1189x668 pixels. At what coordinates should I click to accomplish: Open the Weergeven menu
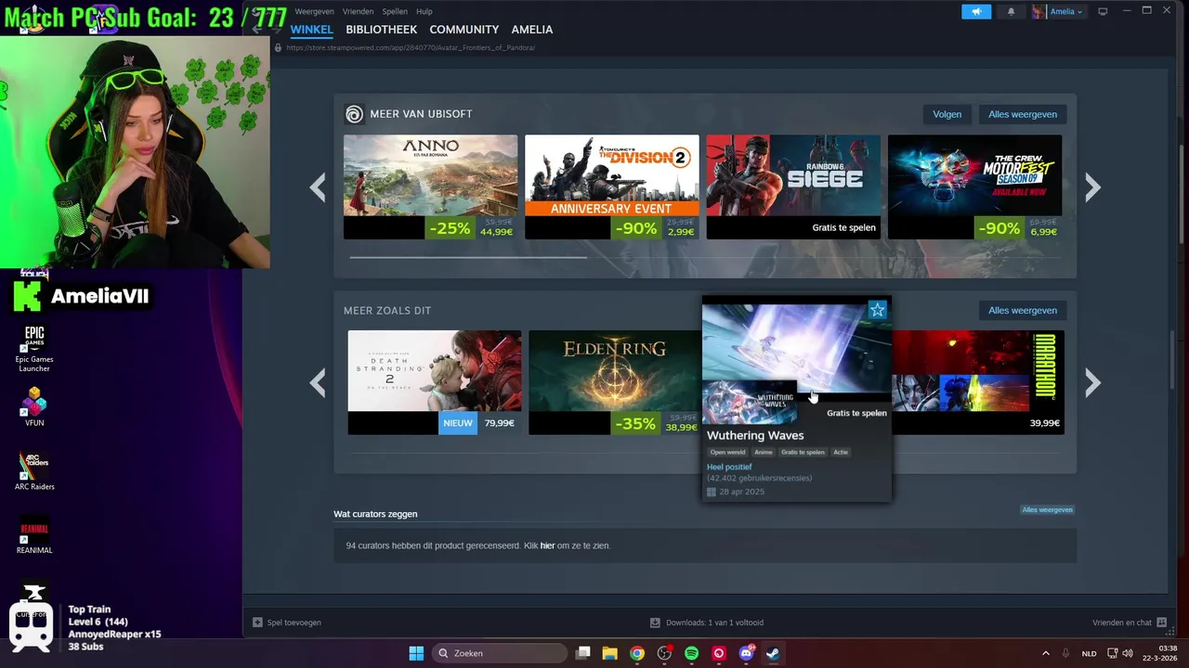[x=314, y=11]
